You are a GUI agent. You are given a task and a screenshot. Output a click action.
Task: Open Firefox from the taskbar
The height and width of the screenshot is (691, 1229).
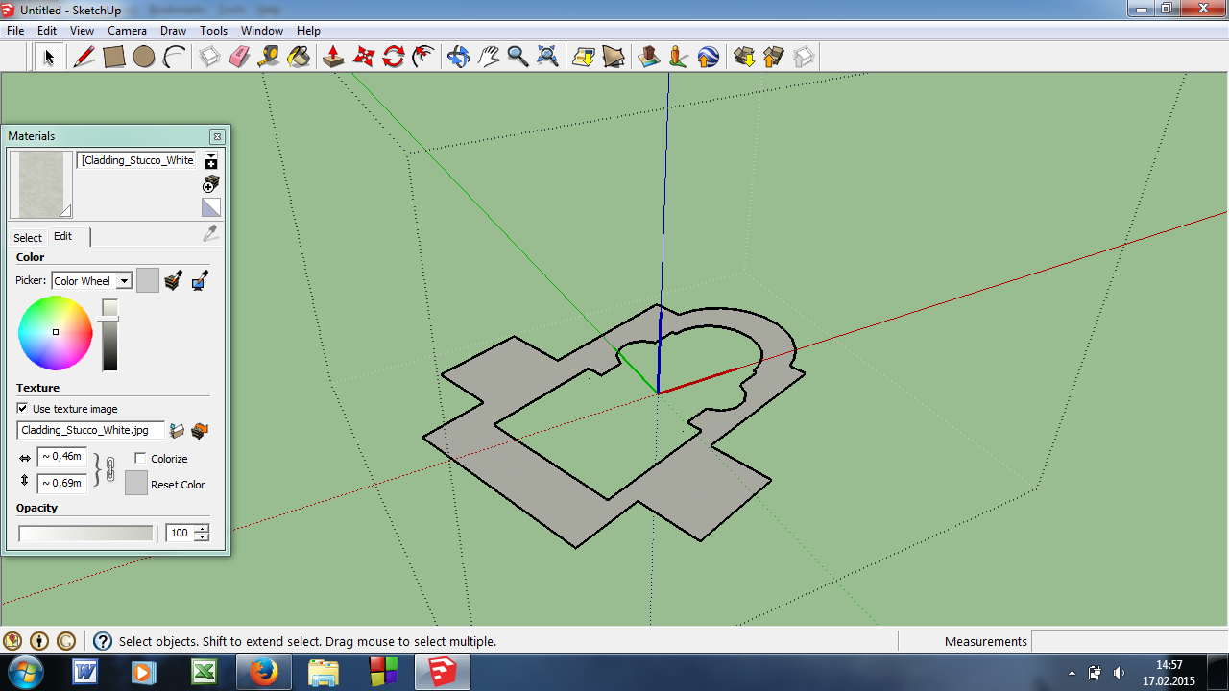point(262,672)
